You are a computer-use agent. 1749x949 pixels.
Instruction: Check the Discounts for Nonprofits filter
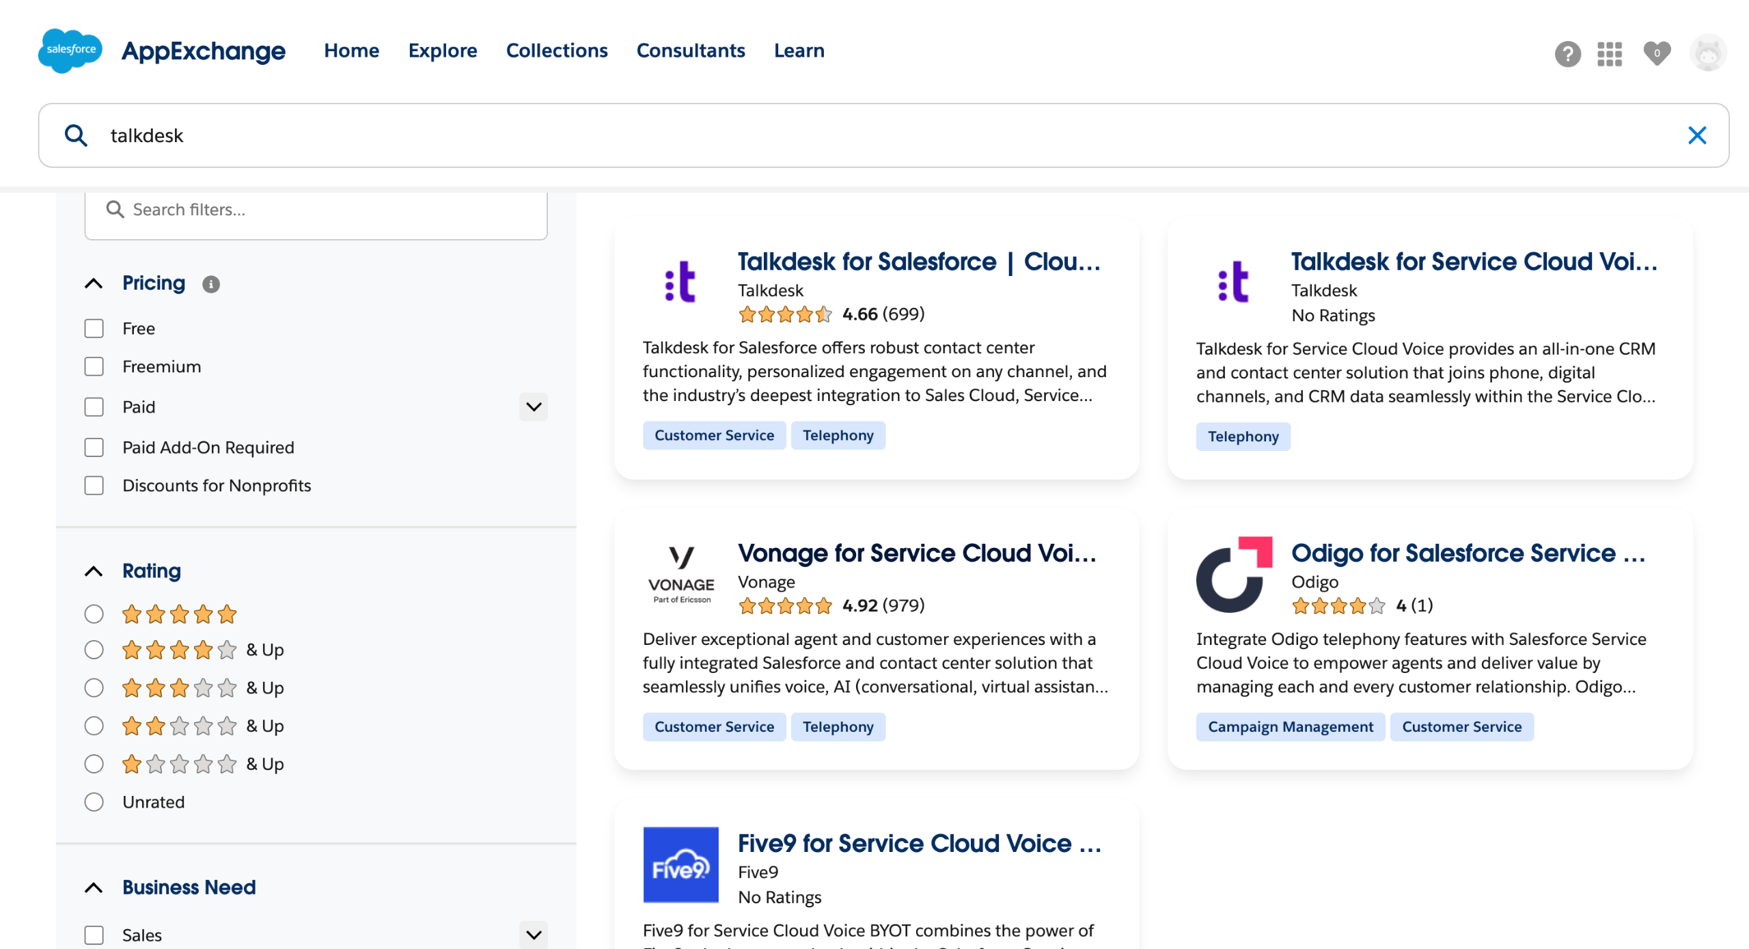point(94,486)
